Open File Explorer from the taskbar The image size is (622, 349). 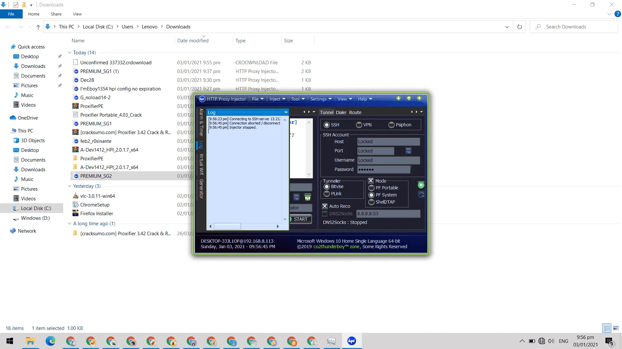point(30,341)
